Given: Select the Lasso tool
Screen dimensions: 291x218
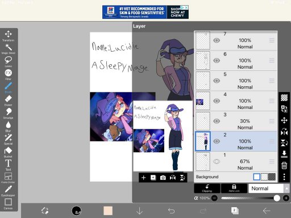Looking at the screenshot, I should point(8,61).
